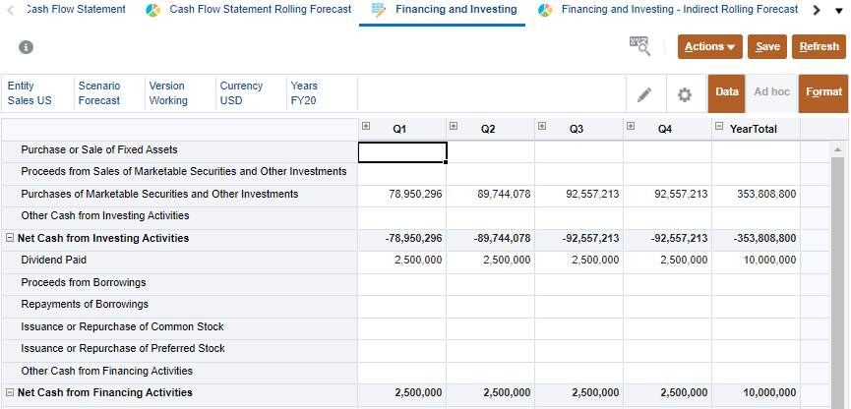Select Purchase or Sale of Fixed Assets row
851x409 pixels.
point(180,149)
